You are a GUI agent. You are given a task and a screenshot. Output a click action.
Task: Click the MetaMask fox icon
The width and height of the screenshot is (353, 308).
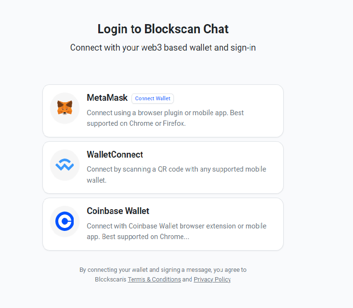click(x=65, y=107)
